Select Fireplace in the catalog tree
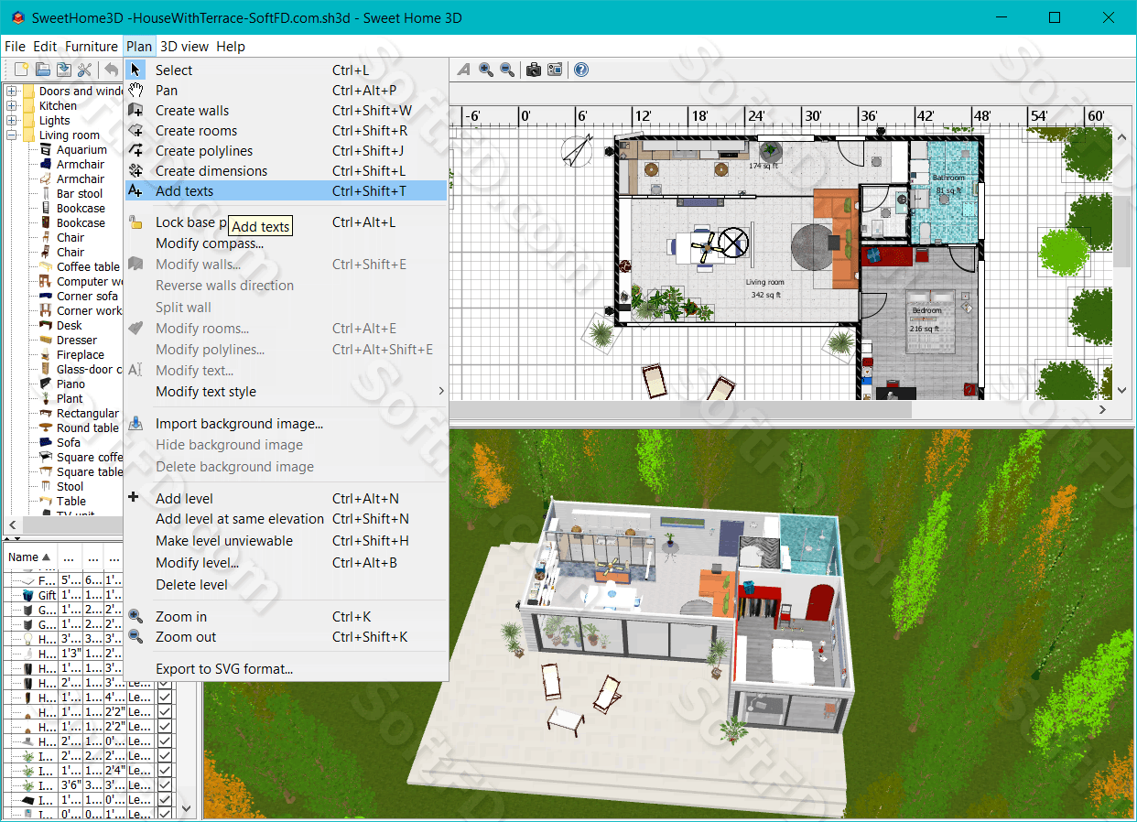1137x822 pixels. click(81, 354)
